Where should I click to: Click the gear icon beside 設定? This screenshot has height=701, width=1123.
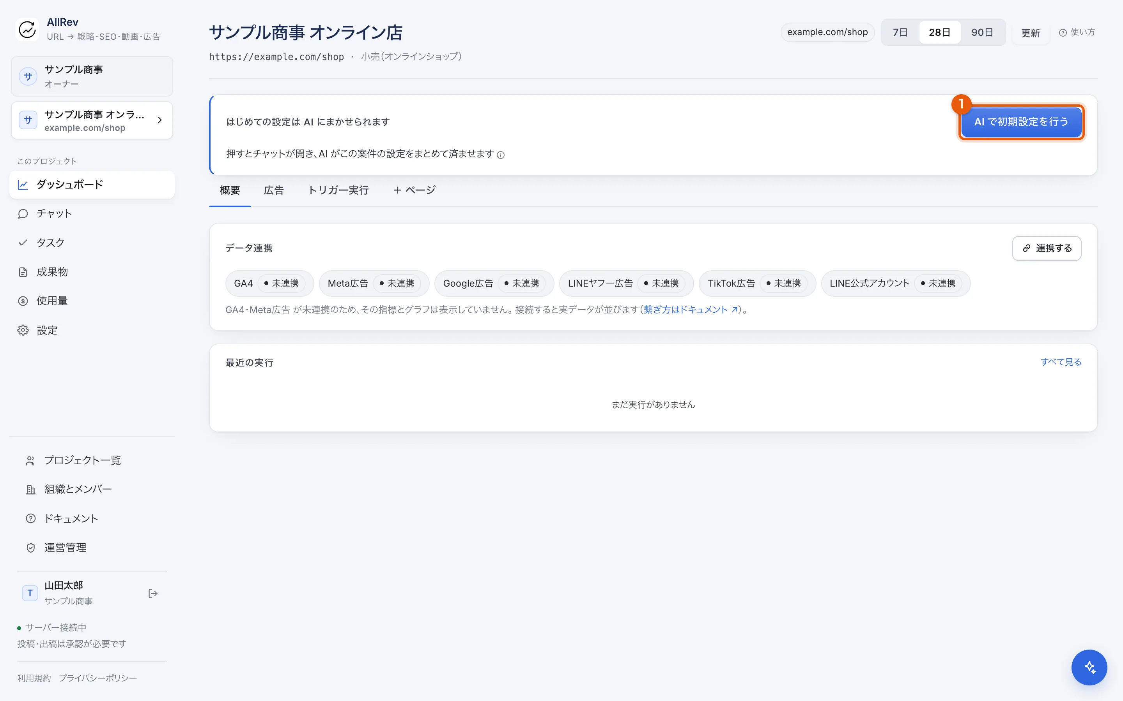pyautogui.click(x=23, y=330)
